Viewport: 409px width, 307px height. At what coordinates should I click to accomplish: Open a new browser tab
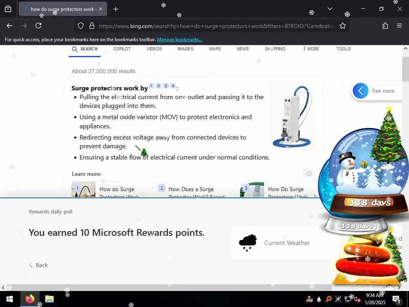click(x=115, y=9)
